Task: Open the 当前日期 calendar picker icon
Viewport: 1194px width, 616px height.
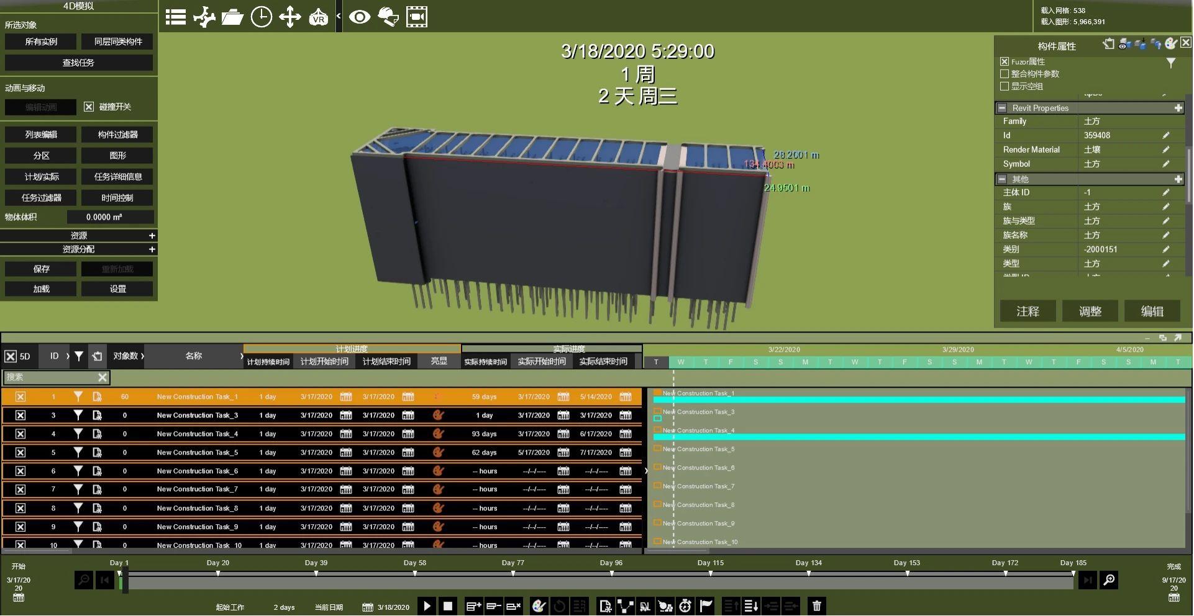Action: pos(368,607)
